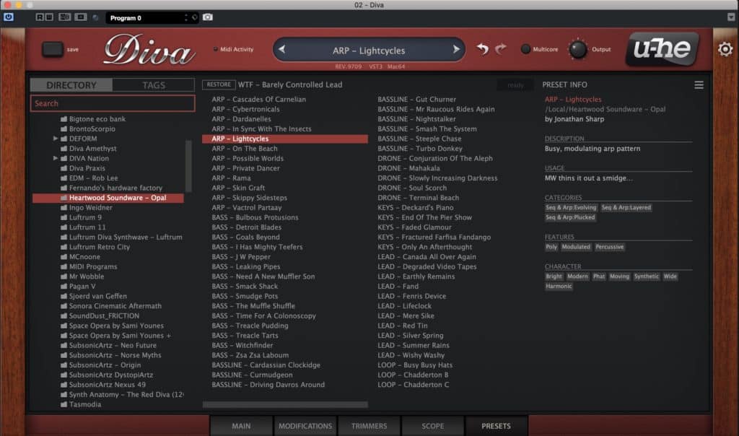Click the save preset button
This screenshot has height=436, width=739.
(x=52, y=50)
